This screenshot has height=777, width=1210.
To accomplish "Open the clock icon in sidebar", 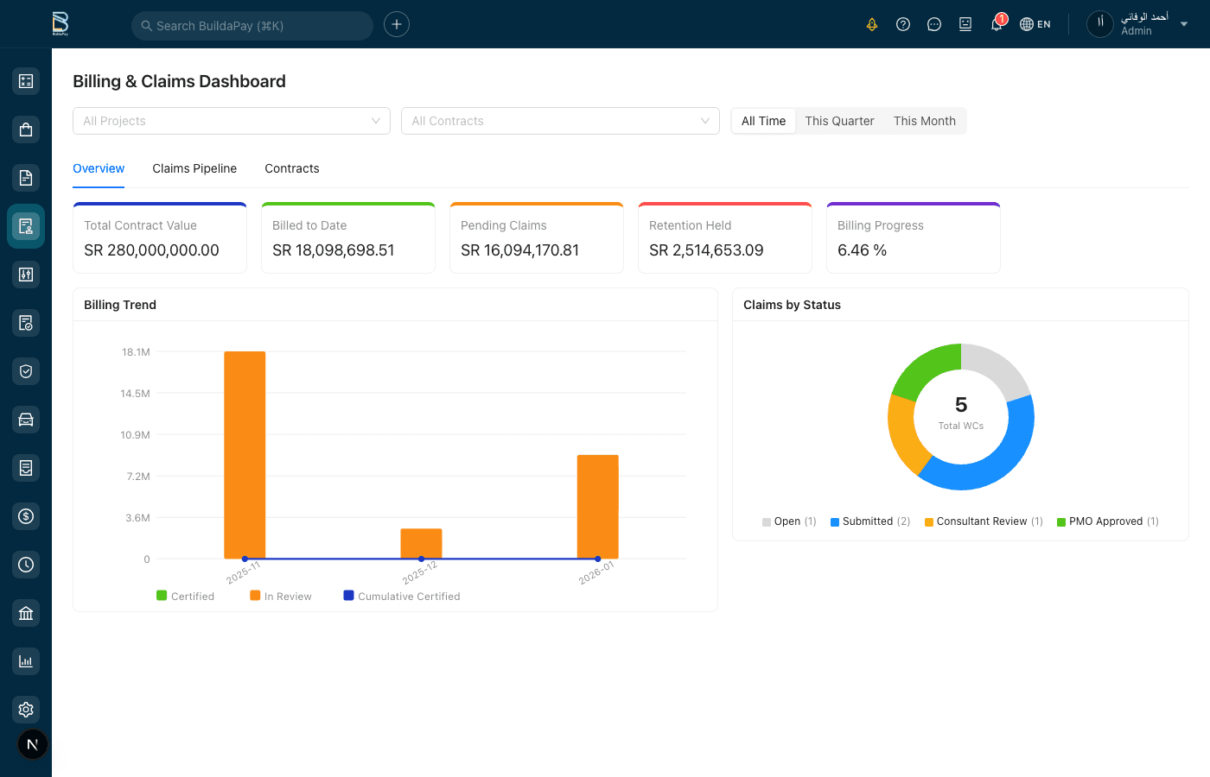I will pos(26,565).
